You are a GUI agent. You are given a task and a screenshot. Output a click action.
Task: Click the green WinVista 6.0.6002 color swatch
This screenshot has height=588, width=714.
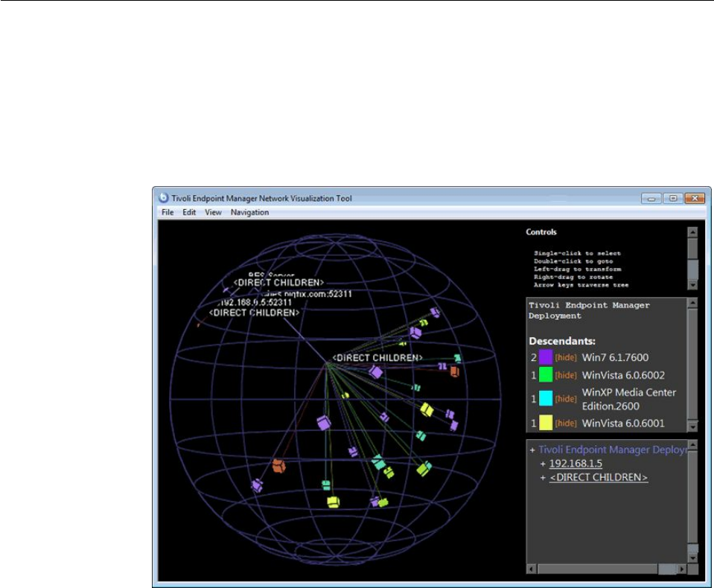pyautogui.click(x=546, y=374)
